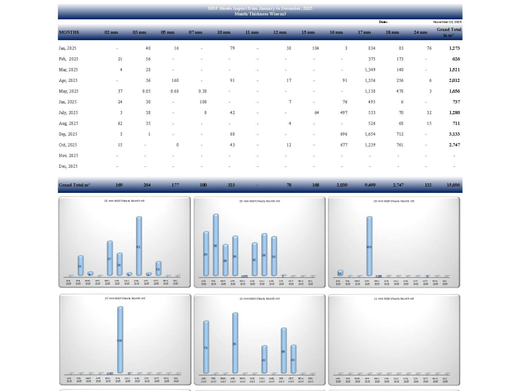
Task: Select the 'July, 2025' row label
Action: click(x=68, y=113)
